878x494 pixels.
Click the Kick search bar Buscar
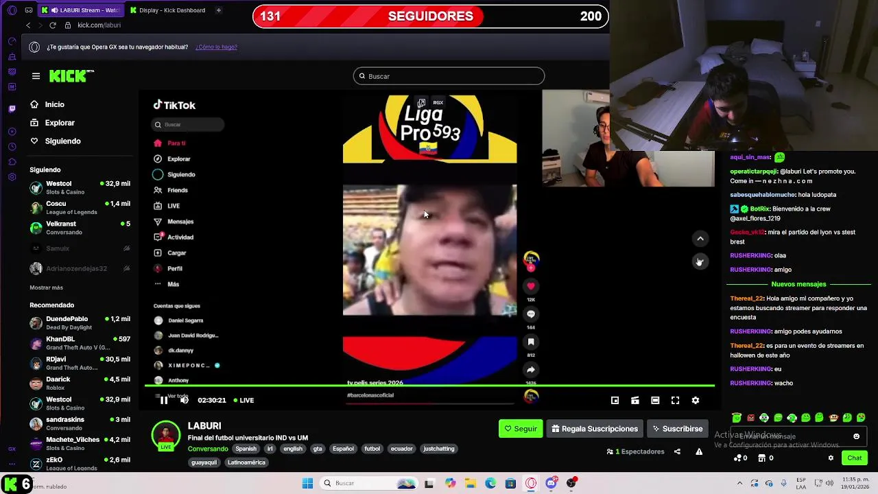(x=449, y=76)
